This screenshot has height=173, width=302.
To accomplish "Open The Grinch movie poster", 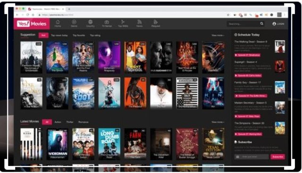I will pyautogui.click(x=57, y=57).
